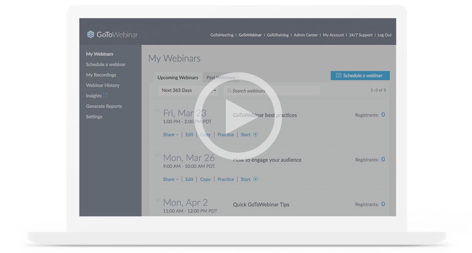This screenshot has height=253, width=472.
Task: Select My Webinars in sidebar
Action: (100, 54)
